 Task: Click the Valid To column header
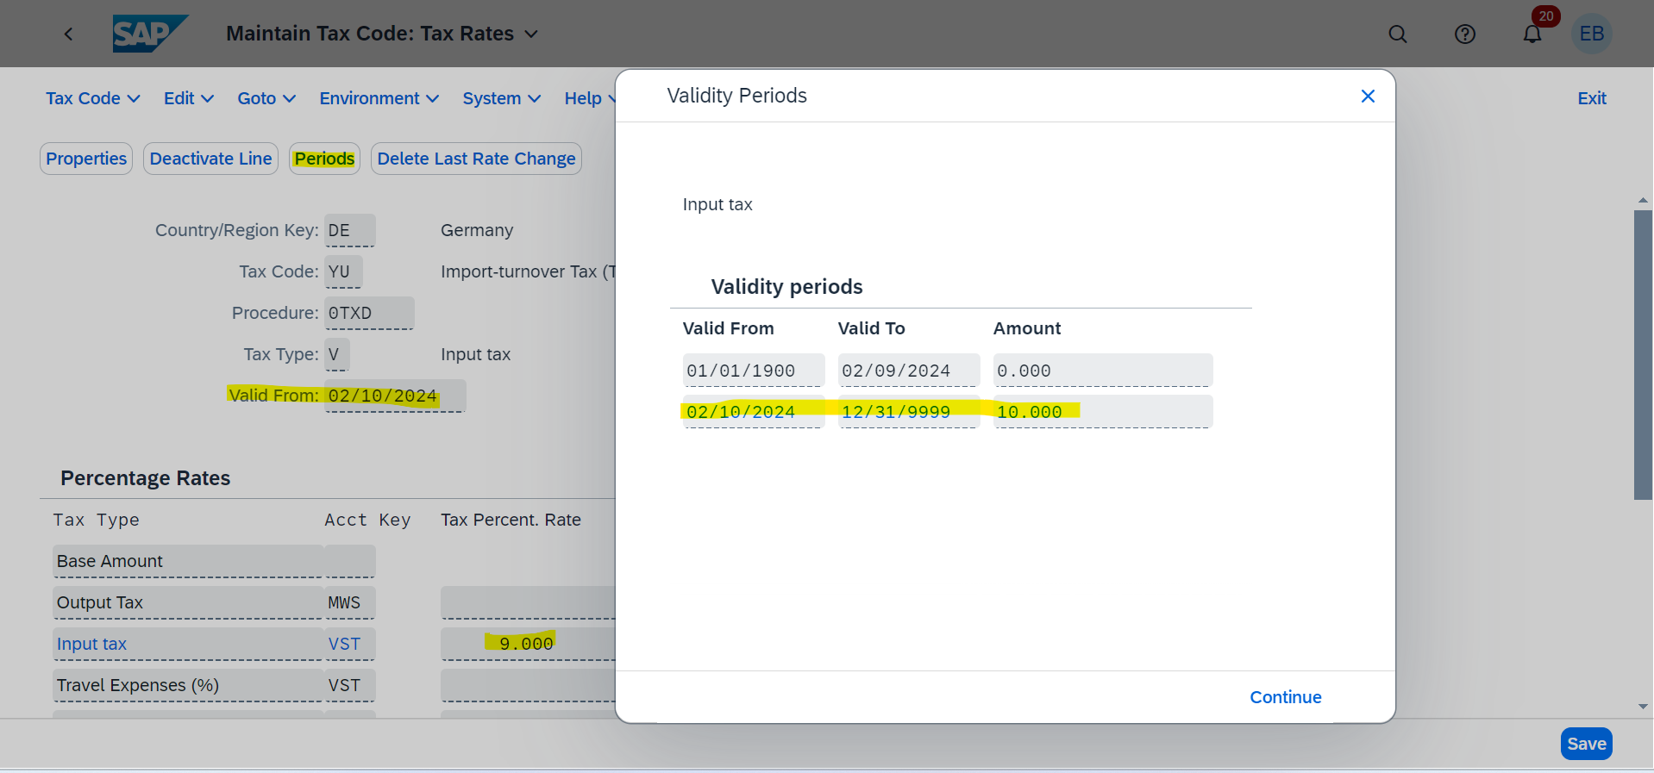click(x=872, y=328)
